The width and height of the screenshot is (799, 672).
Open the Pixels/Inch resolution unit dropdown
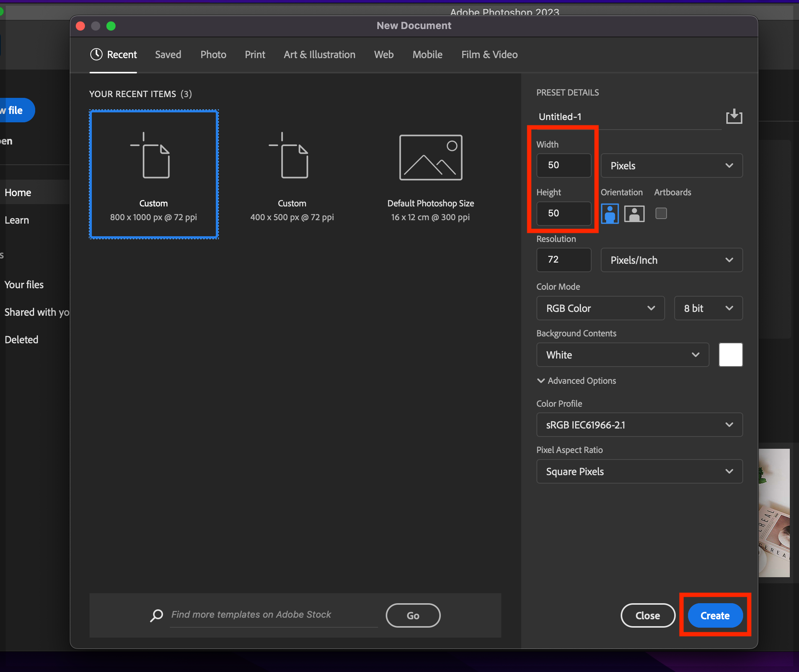click(671, 260)
